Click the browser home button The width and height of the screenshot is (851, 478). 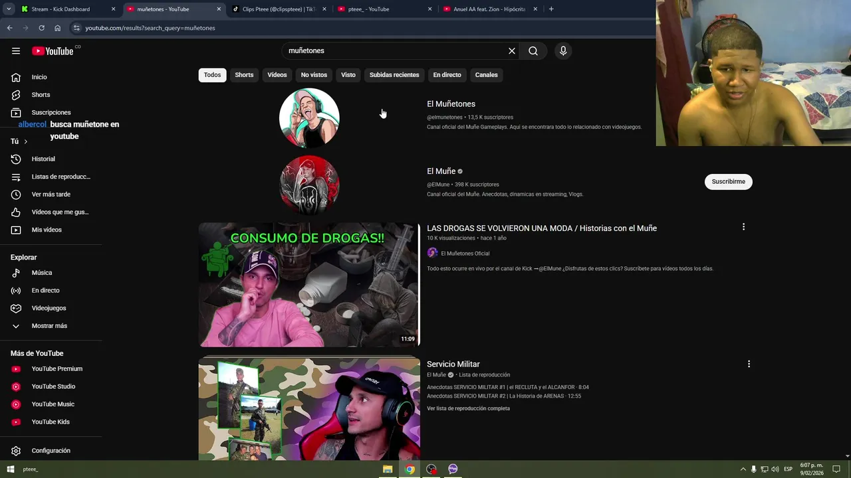pos(57,28)
